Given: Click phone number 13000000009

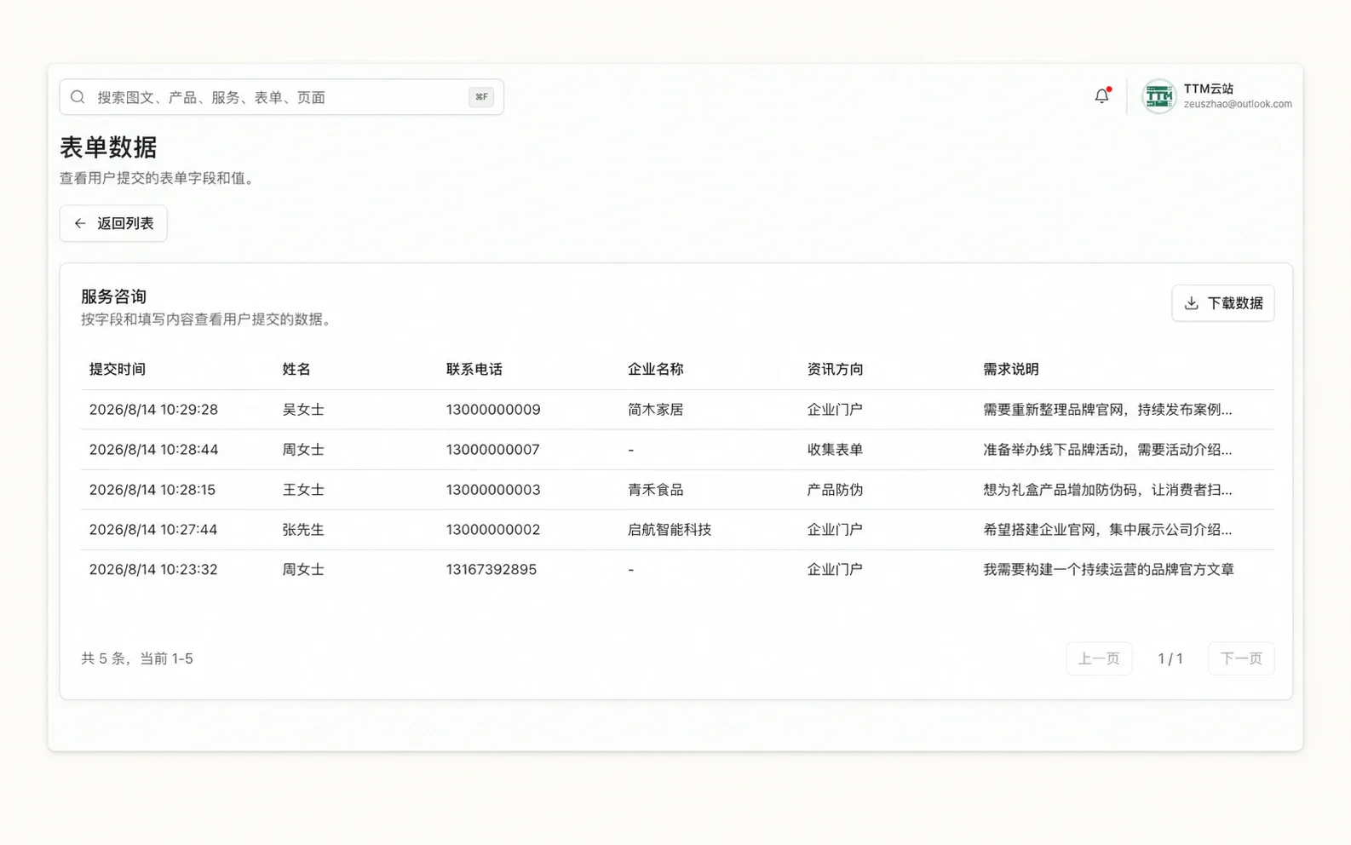Looking at the screenshot, I should [x=493, y=410].
